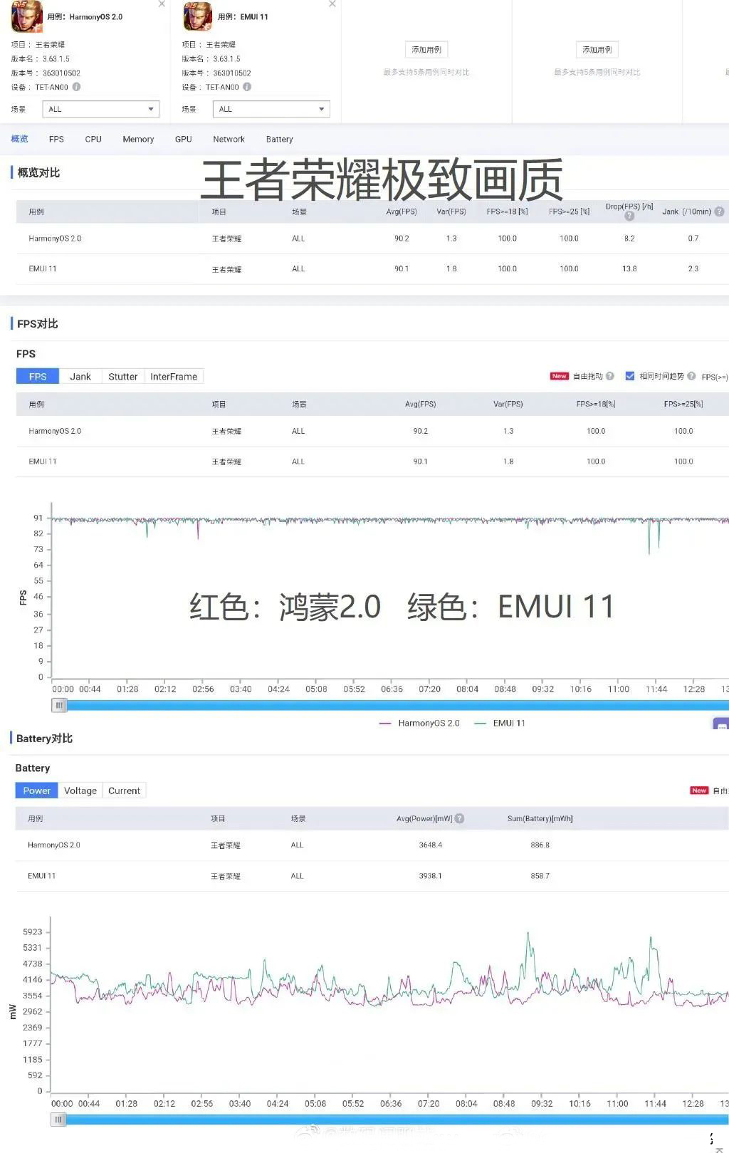Open device info icon for EMUI 11 case
Screen dimensions: 729x1153
[247, 87]
